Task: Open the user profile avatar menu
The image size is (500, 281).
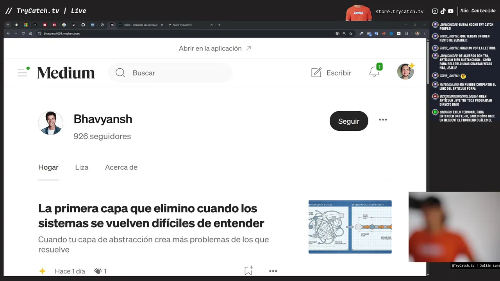Action: 405,71
